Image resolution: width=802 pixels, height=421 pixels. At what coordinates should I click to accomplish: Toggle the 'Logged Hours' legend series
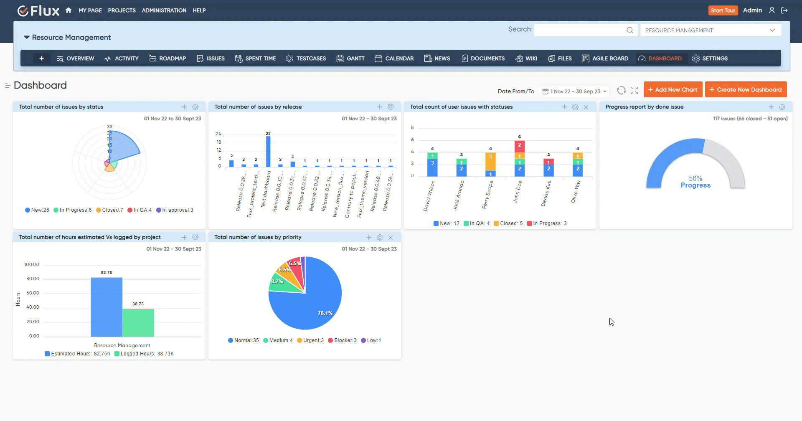[x=144, y=354]
